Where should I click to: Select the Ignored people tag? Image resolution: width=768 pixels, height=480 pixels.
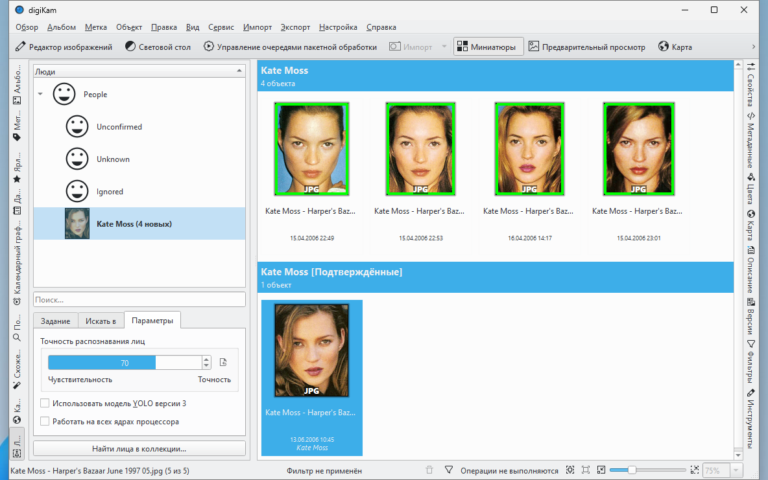139,191
